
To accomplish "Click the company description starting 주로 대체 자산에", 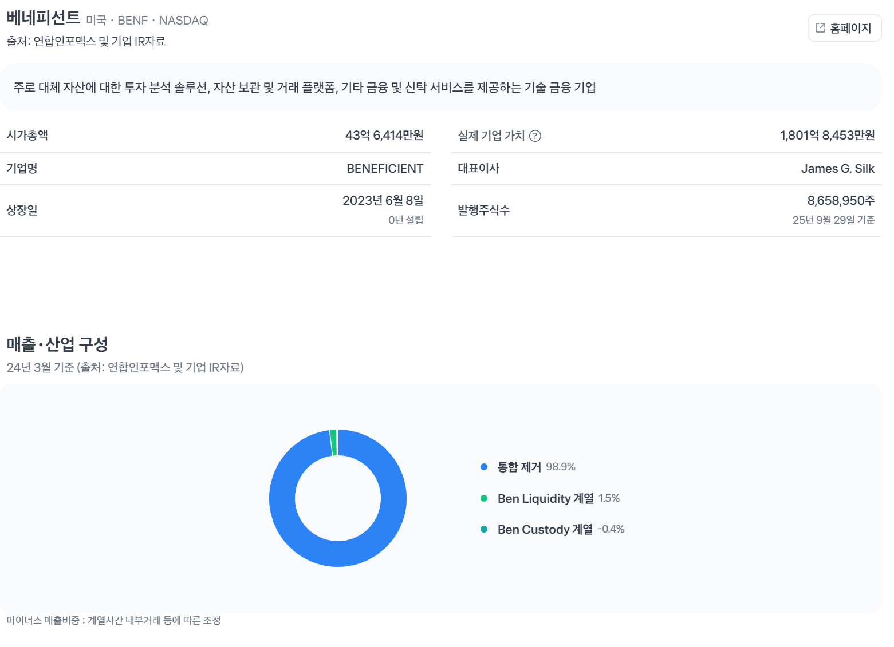I will (305, 88).
